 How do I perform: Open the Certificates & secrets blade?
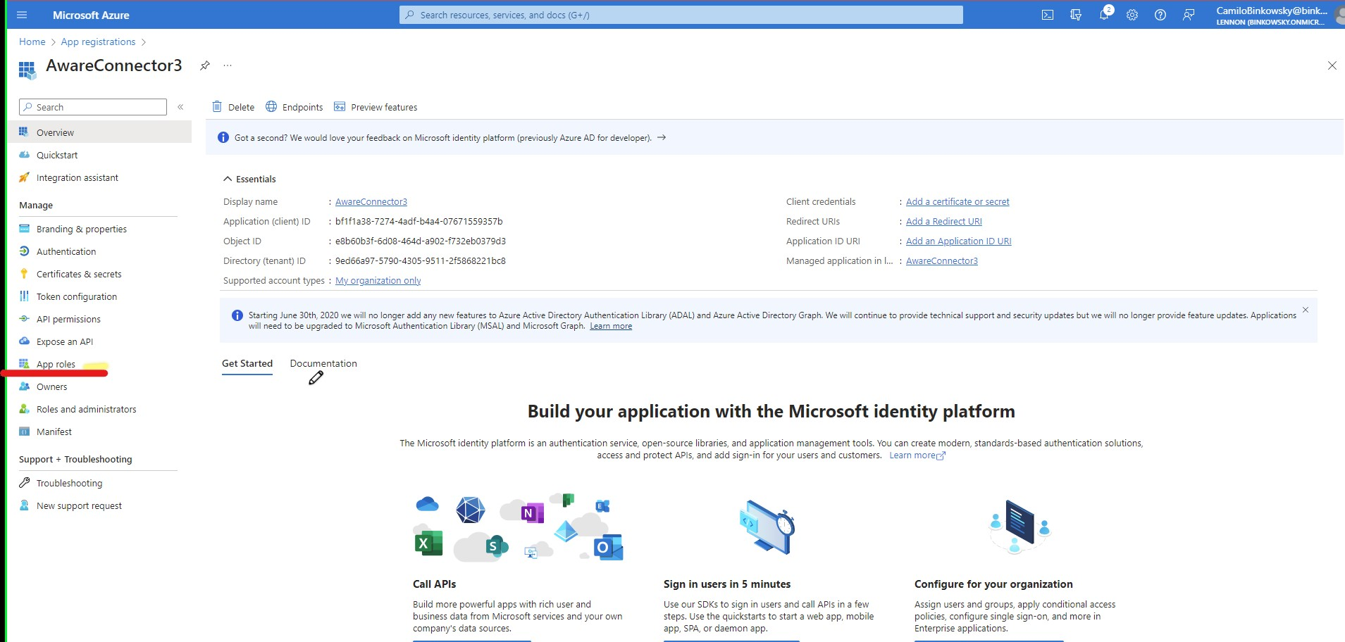78,274
